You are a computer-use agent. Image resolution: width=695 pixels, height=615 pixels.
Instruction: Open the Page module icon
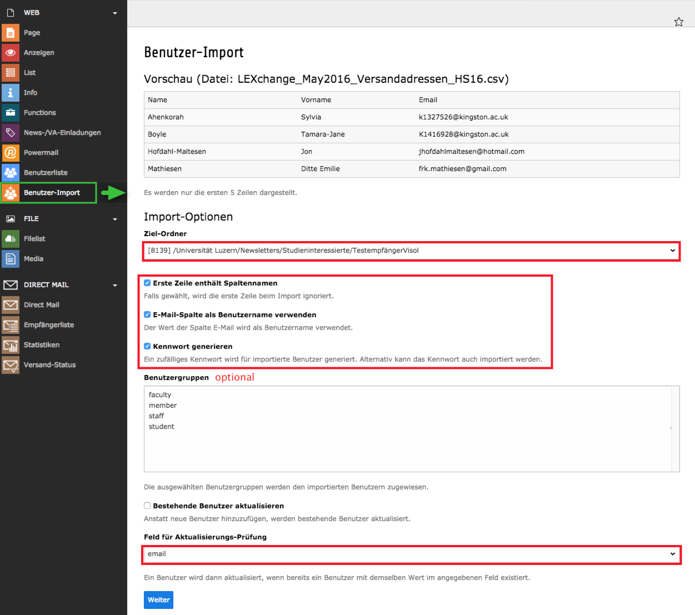pyautogui.click(x=11, y=33)
